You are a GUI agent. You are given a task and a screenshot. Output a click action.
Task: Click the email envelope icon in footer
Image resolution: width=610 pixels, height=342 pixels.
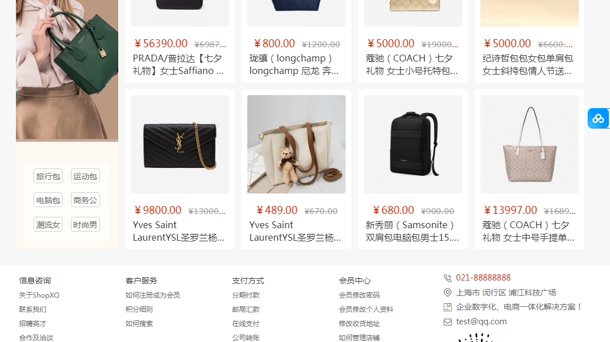(x=447, y=322)
